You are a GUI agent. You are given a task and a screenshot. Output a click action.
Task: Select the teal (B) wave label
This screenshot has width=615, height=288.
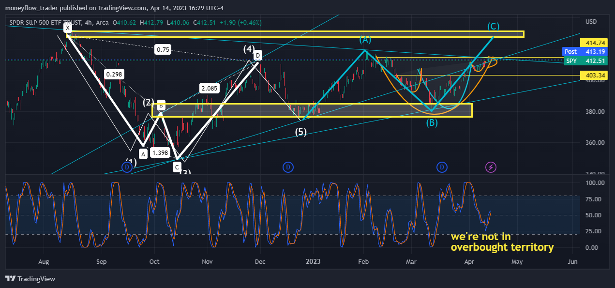pos(432,122)
